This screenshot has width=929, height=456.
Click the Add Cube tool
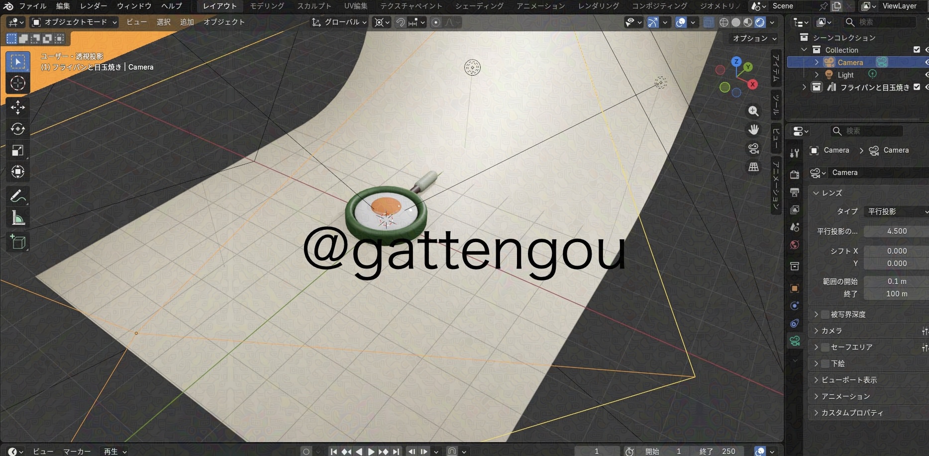tap(18, 242)
